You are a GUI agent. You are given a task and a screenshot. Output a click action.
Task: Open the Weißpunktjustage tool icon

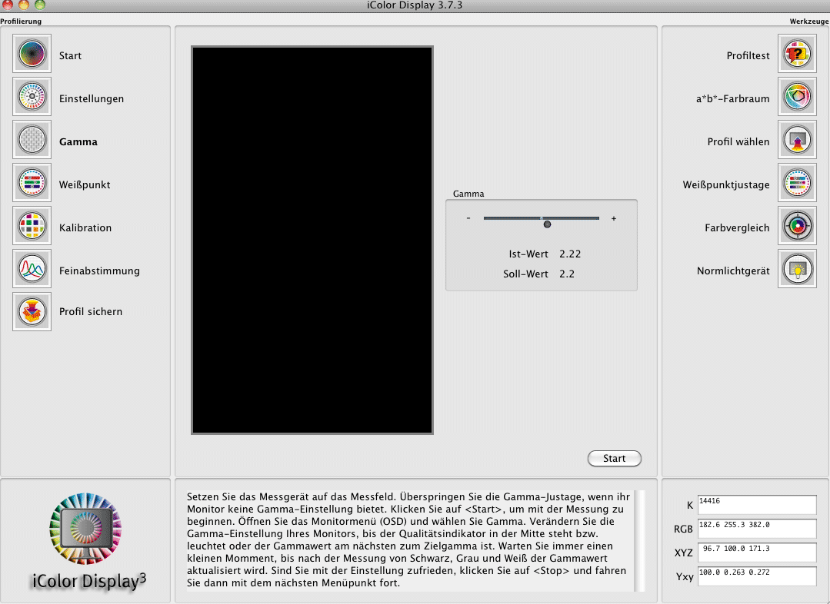point(797,184)
